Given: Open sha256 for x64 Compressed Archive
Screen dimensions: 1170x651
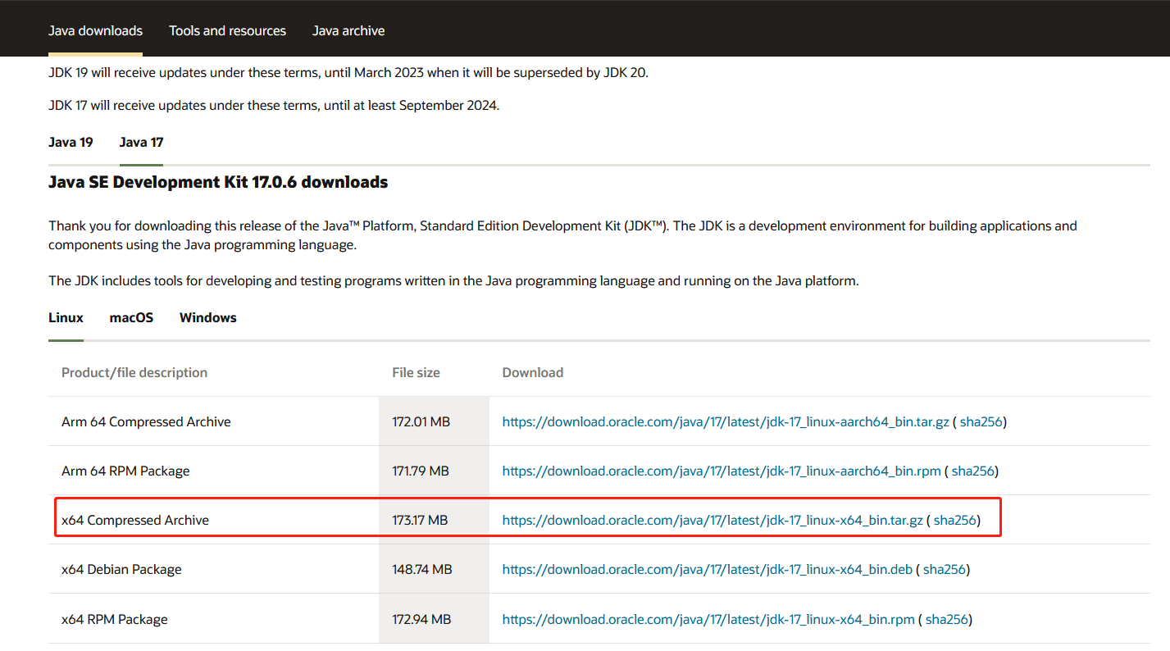Looking at the screenshot, I should 954,521.
